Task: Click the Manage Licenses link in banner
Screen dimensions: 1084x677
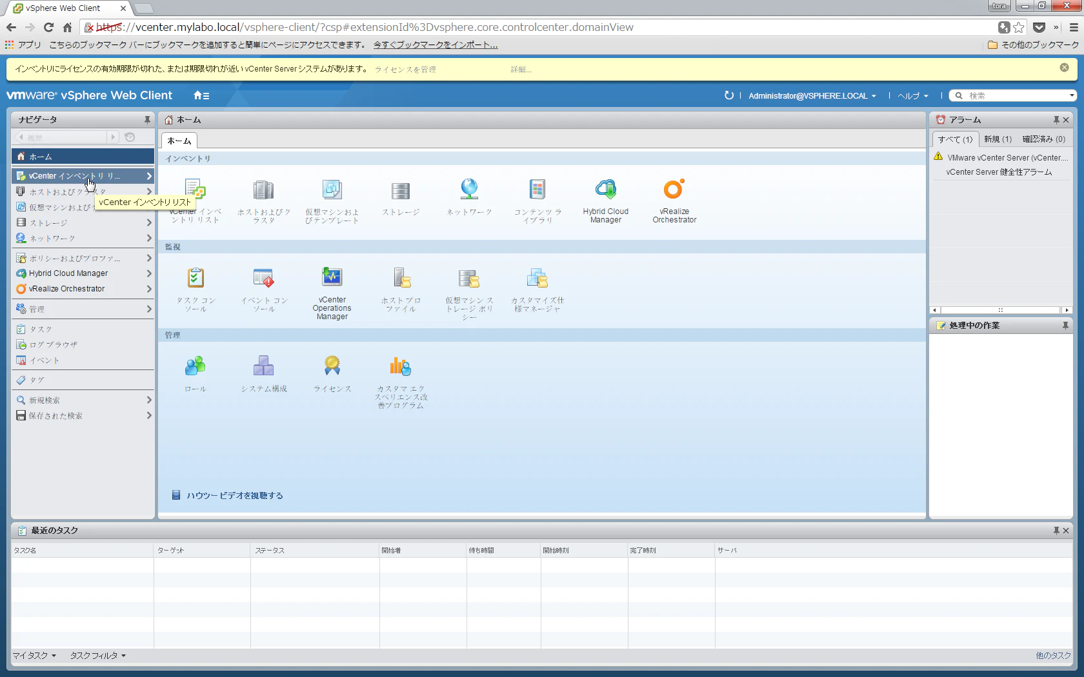Action: (x=405, y=70)
